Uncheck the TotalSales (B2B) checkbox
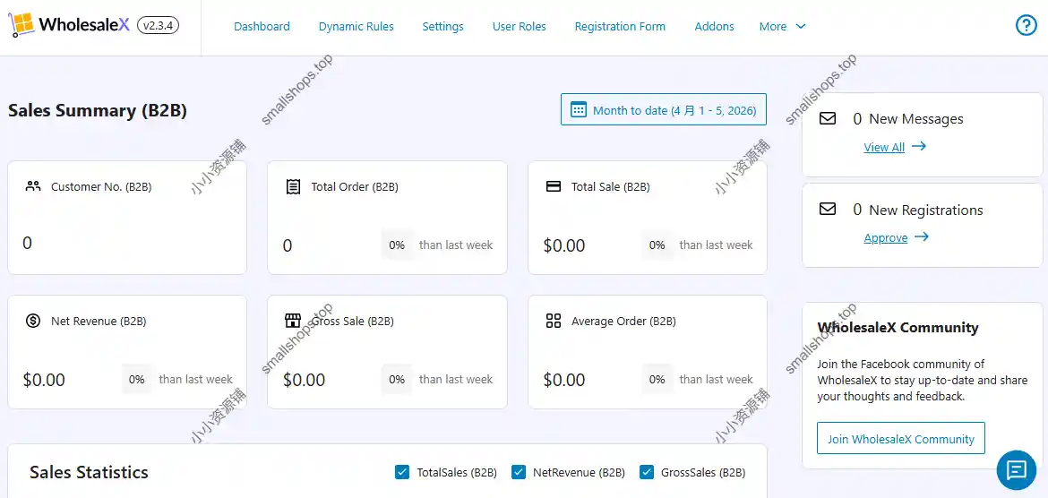The width and height of the screenshot is (1048, 498). point(402,472)
